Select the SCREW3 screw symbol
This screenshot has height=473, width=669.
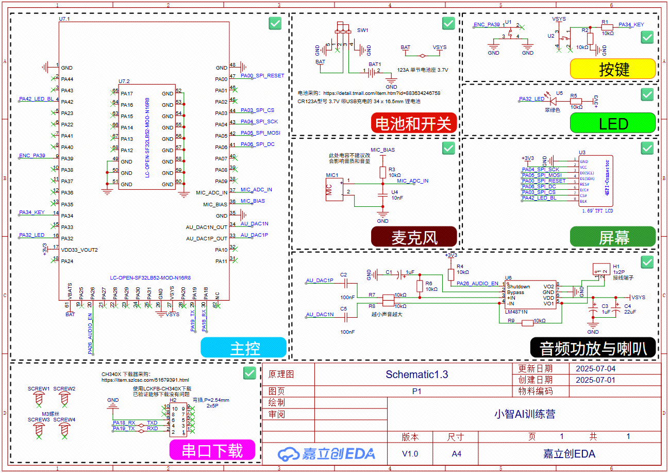(38, 430)
